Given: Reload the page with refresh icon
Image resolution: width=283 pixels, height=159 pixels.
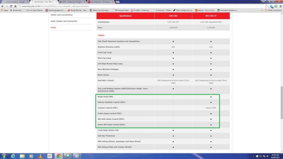Looking at the screenshot, I should [11, 6].
